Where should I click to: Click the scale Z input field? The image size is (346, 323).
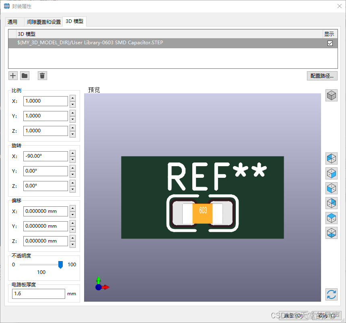(x=46, y=131)
